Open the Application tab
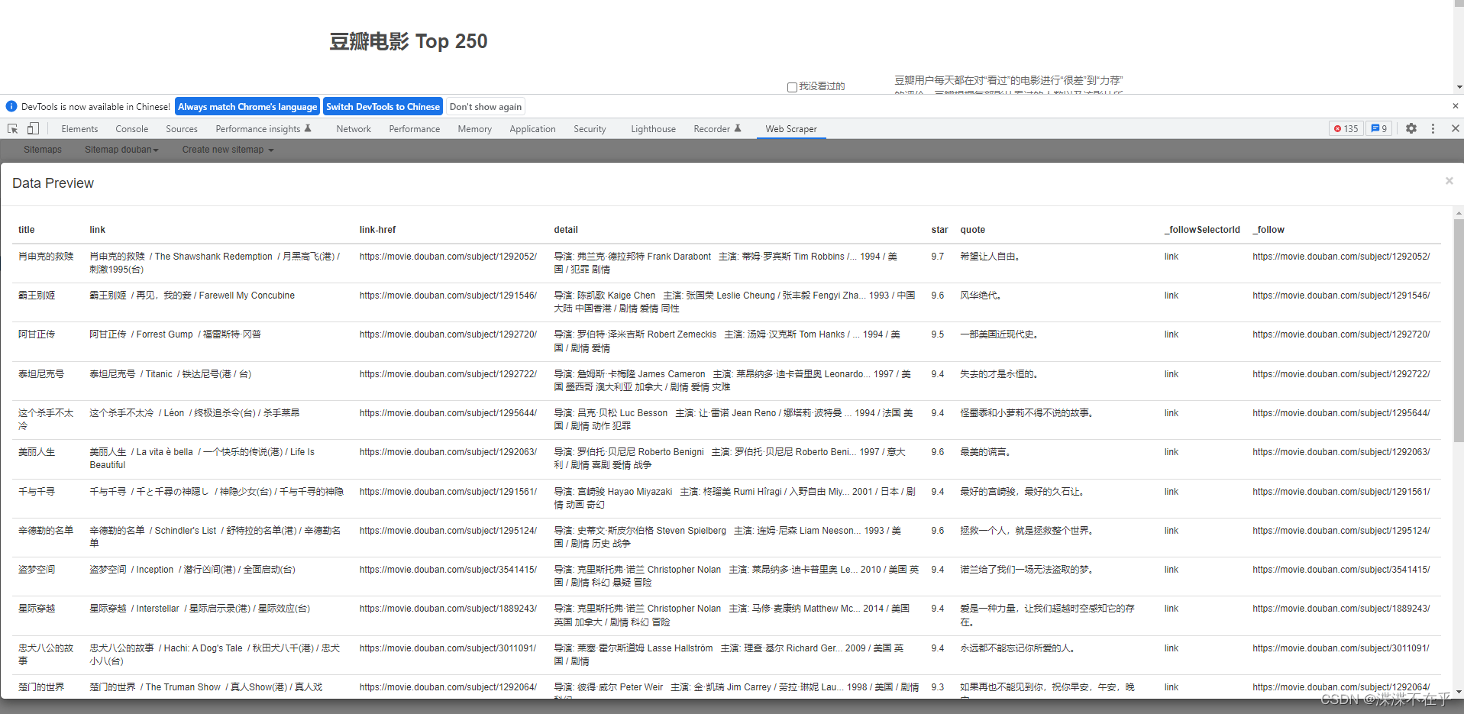 pyautogui.click(x=533, y=129)
